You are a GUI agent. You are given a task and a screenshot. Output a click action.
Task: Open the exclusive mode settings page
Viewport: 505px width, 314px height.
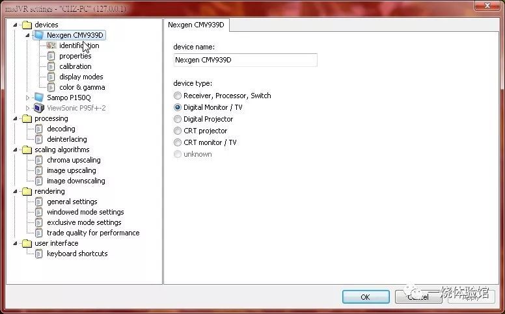tap(84, 222)
